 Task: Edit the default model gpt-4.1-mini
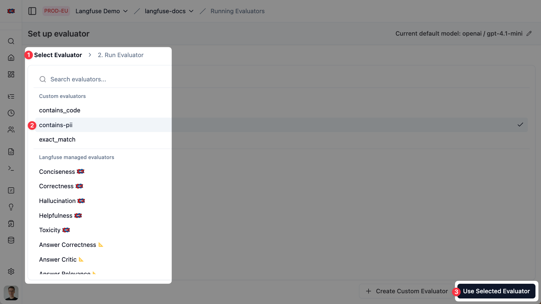click(x=530, y=33)
